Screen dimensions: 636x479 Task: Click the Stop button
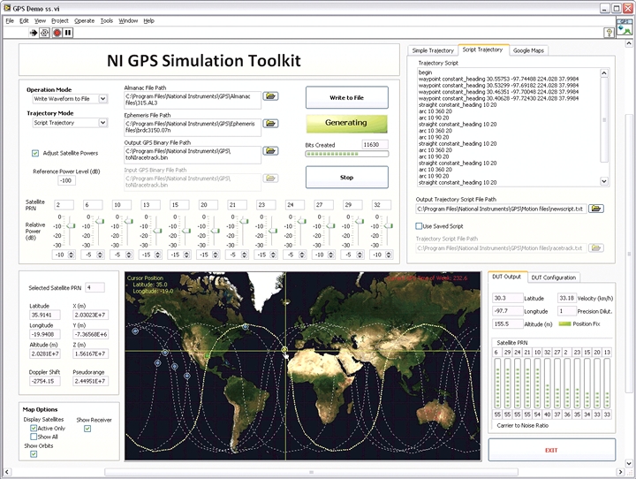[x=346, y=177]
